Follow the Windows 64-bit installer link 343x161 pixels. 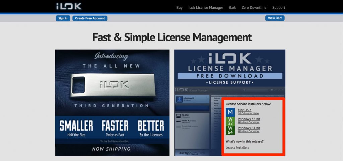[249, 128]
